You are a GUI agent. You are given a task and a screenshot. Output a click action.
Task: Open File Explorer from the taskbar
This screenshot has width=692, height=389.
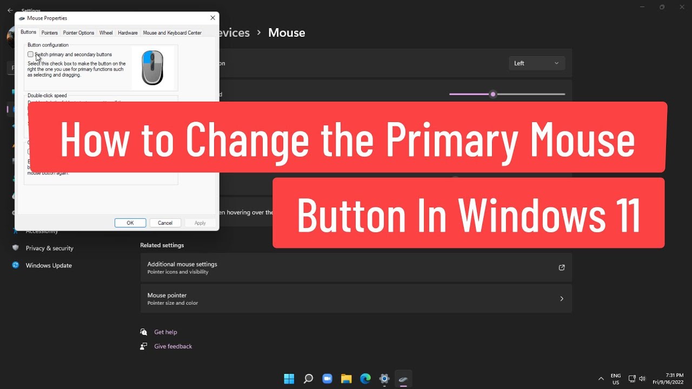(347, 379)
